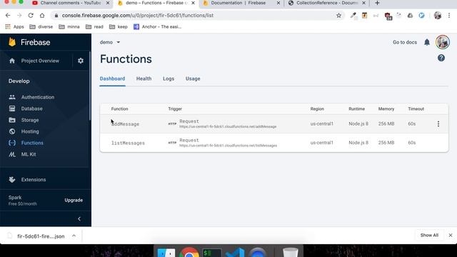Open the Apps bookmarks shortcut
This screenshot has width=457, height=257.
[x=14, y=27]
